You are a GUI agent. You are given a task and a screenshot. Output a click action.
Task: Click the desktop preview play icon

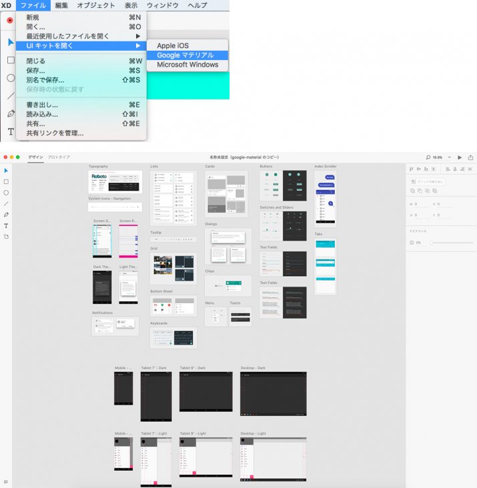pyautogui.click(x=460, y=157)
